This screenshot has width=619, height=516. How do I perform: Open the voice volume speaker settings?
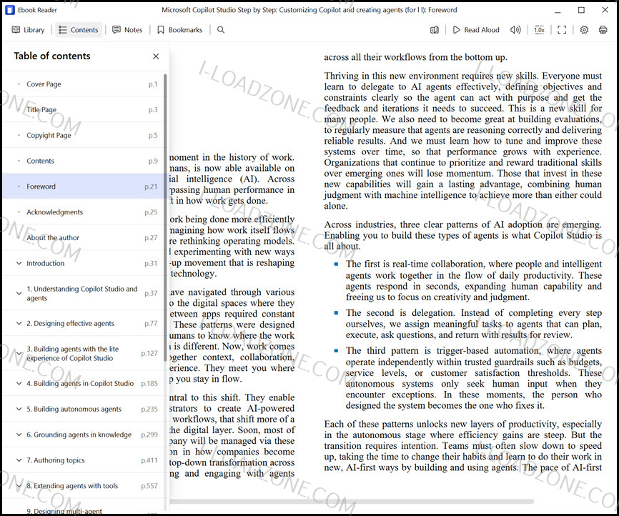click(515, 29)
